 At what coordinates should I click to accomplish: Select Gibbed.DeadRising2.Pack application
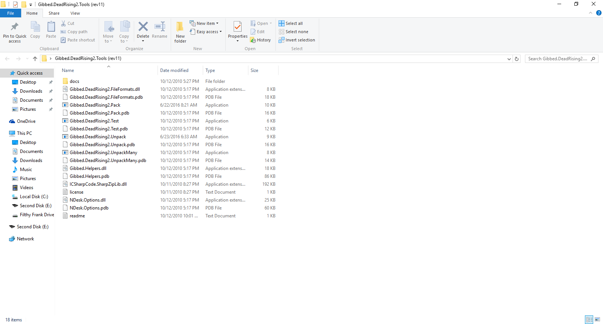(x=95, y=105)
